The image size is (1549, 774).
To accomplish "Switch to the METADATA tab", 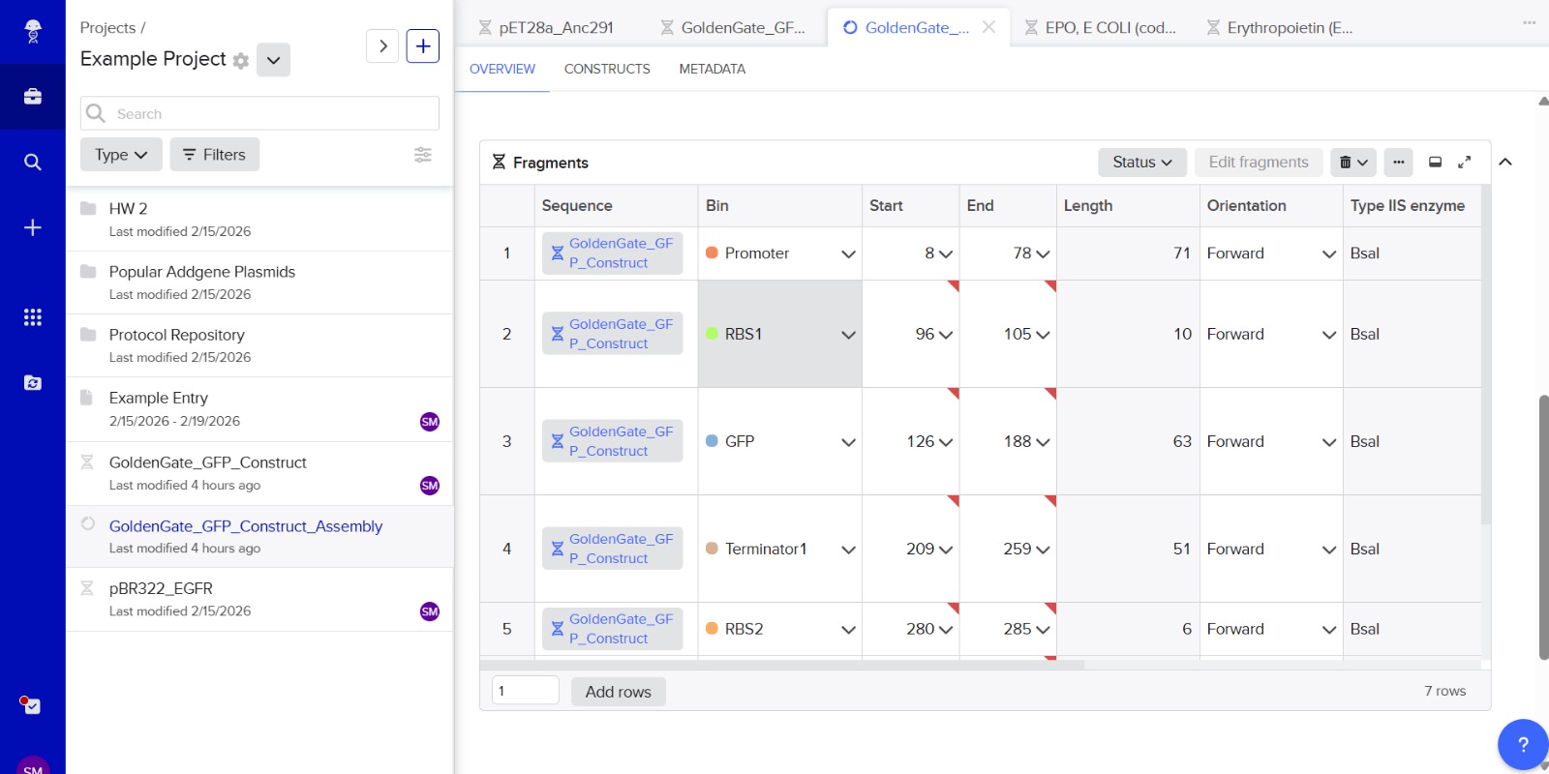I will point(712,70).
